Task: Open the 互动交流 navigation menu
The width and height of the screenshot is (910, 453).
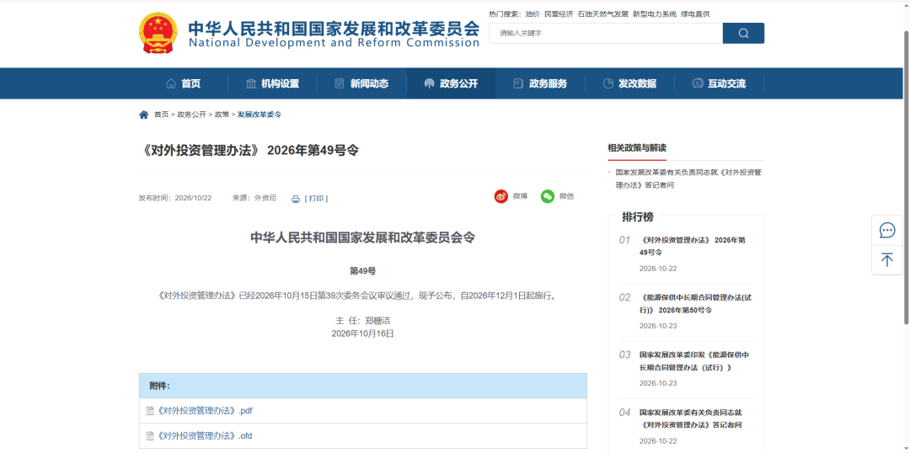Action: point(719,83)
